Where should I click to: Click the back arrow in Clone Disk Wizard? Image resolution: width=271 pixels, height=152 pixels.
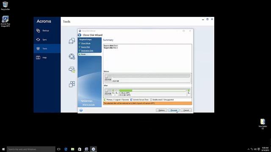coord(80,35)
